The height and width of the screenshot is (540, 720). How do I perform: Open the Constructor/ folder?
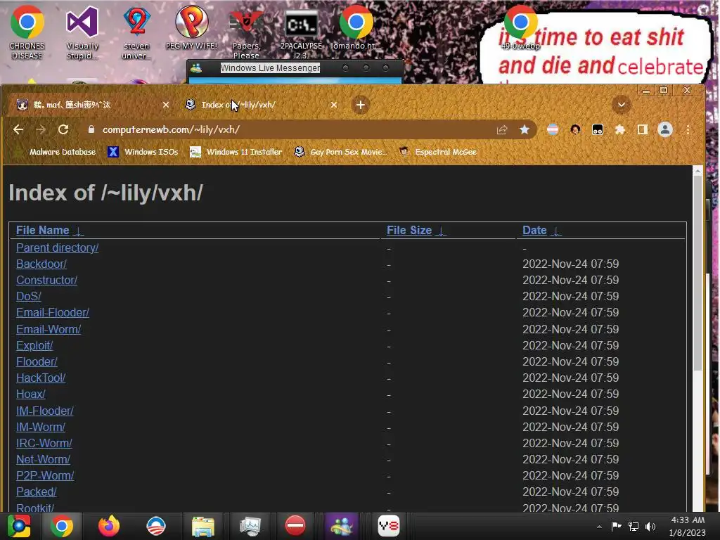(x=47, y=280)
